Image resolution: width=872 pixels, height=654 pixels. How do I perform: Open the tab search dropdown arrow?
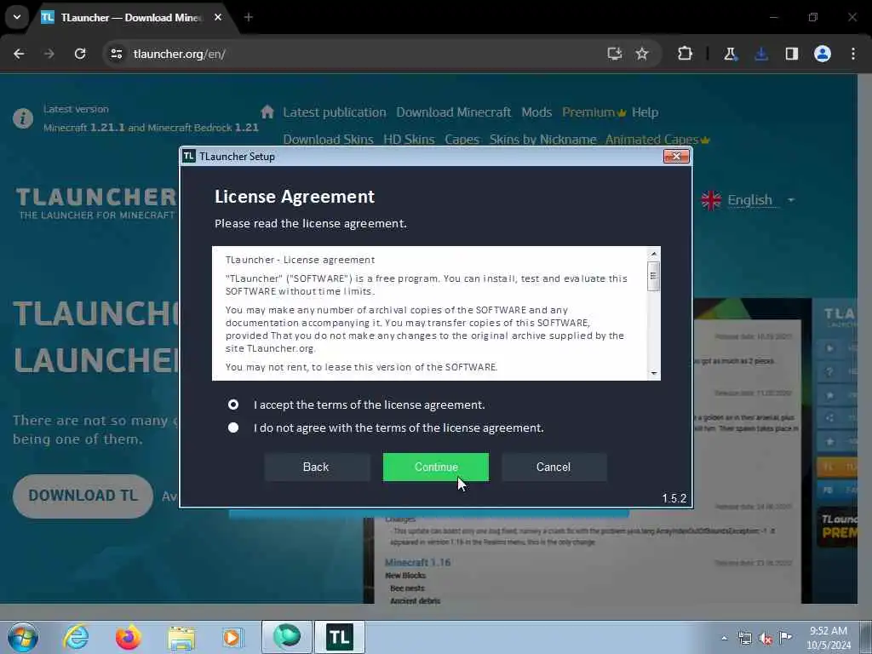tap(17, 17)
